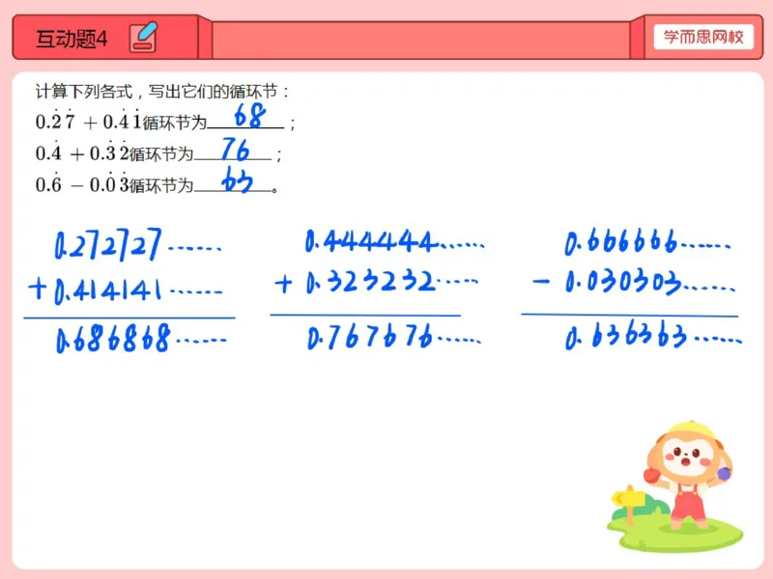
Task: Click the answer blank containing handwritten 76
Action: coord(233,150)
